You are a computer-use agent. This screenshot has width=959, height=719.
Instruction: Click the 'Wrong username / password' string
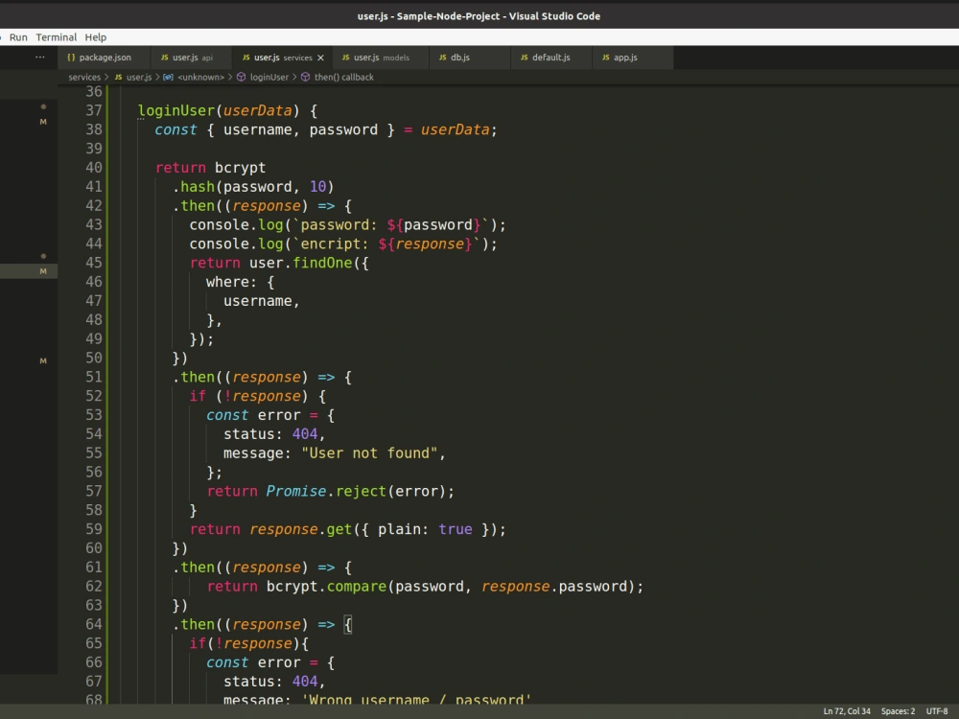pos(416,700)
